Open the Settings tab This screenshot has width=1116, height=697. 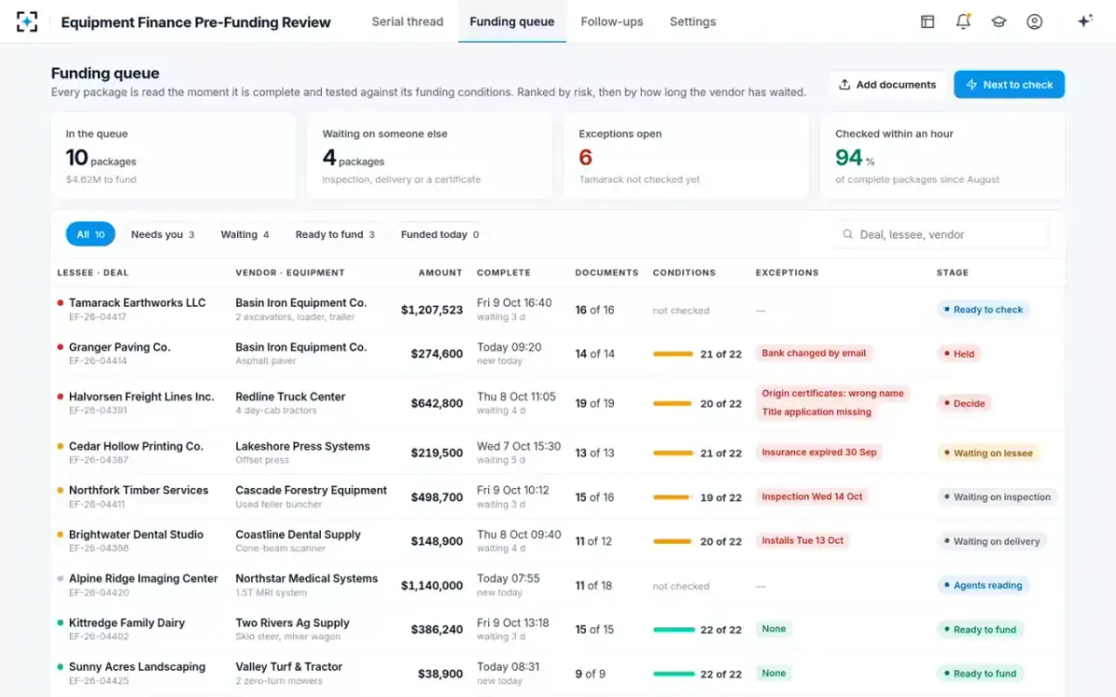pyautogui.click(x=693, y=21)
